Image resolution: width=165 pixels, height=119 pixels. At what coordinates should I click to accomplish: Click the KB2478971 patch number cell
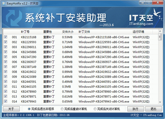tap(29, 96)
